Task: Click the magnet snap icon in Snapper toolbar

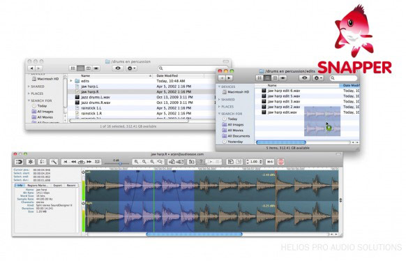Action: click(19, 162)
